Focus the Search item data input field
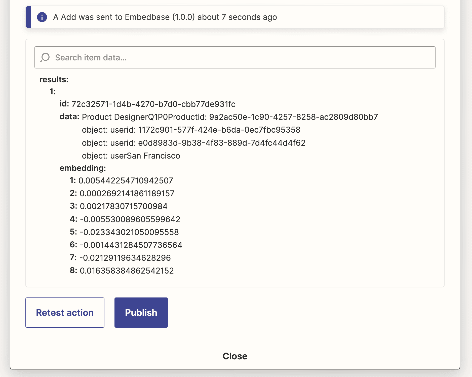 coord(235,57)
